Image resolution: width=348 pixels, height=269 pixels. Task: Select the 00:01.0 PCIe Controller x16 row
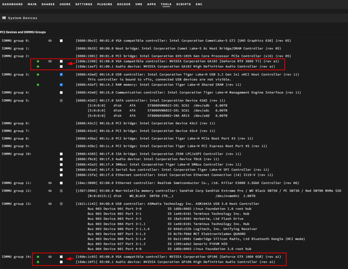183,56
